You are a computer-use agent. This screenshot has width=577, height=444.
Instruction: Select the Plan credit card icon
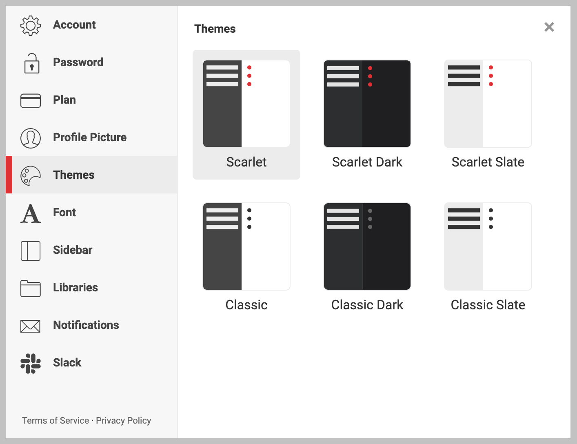[31, 100]
